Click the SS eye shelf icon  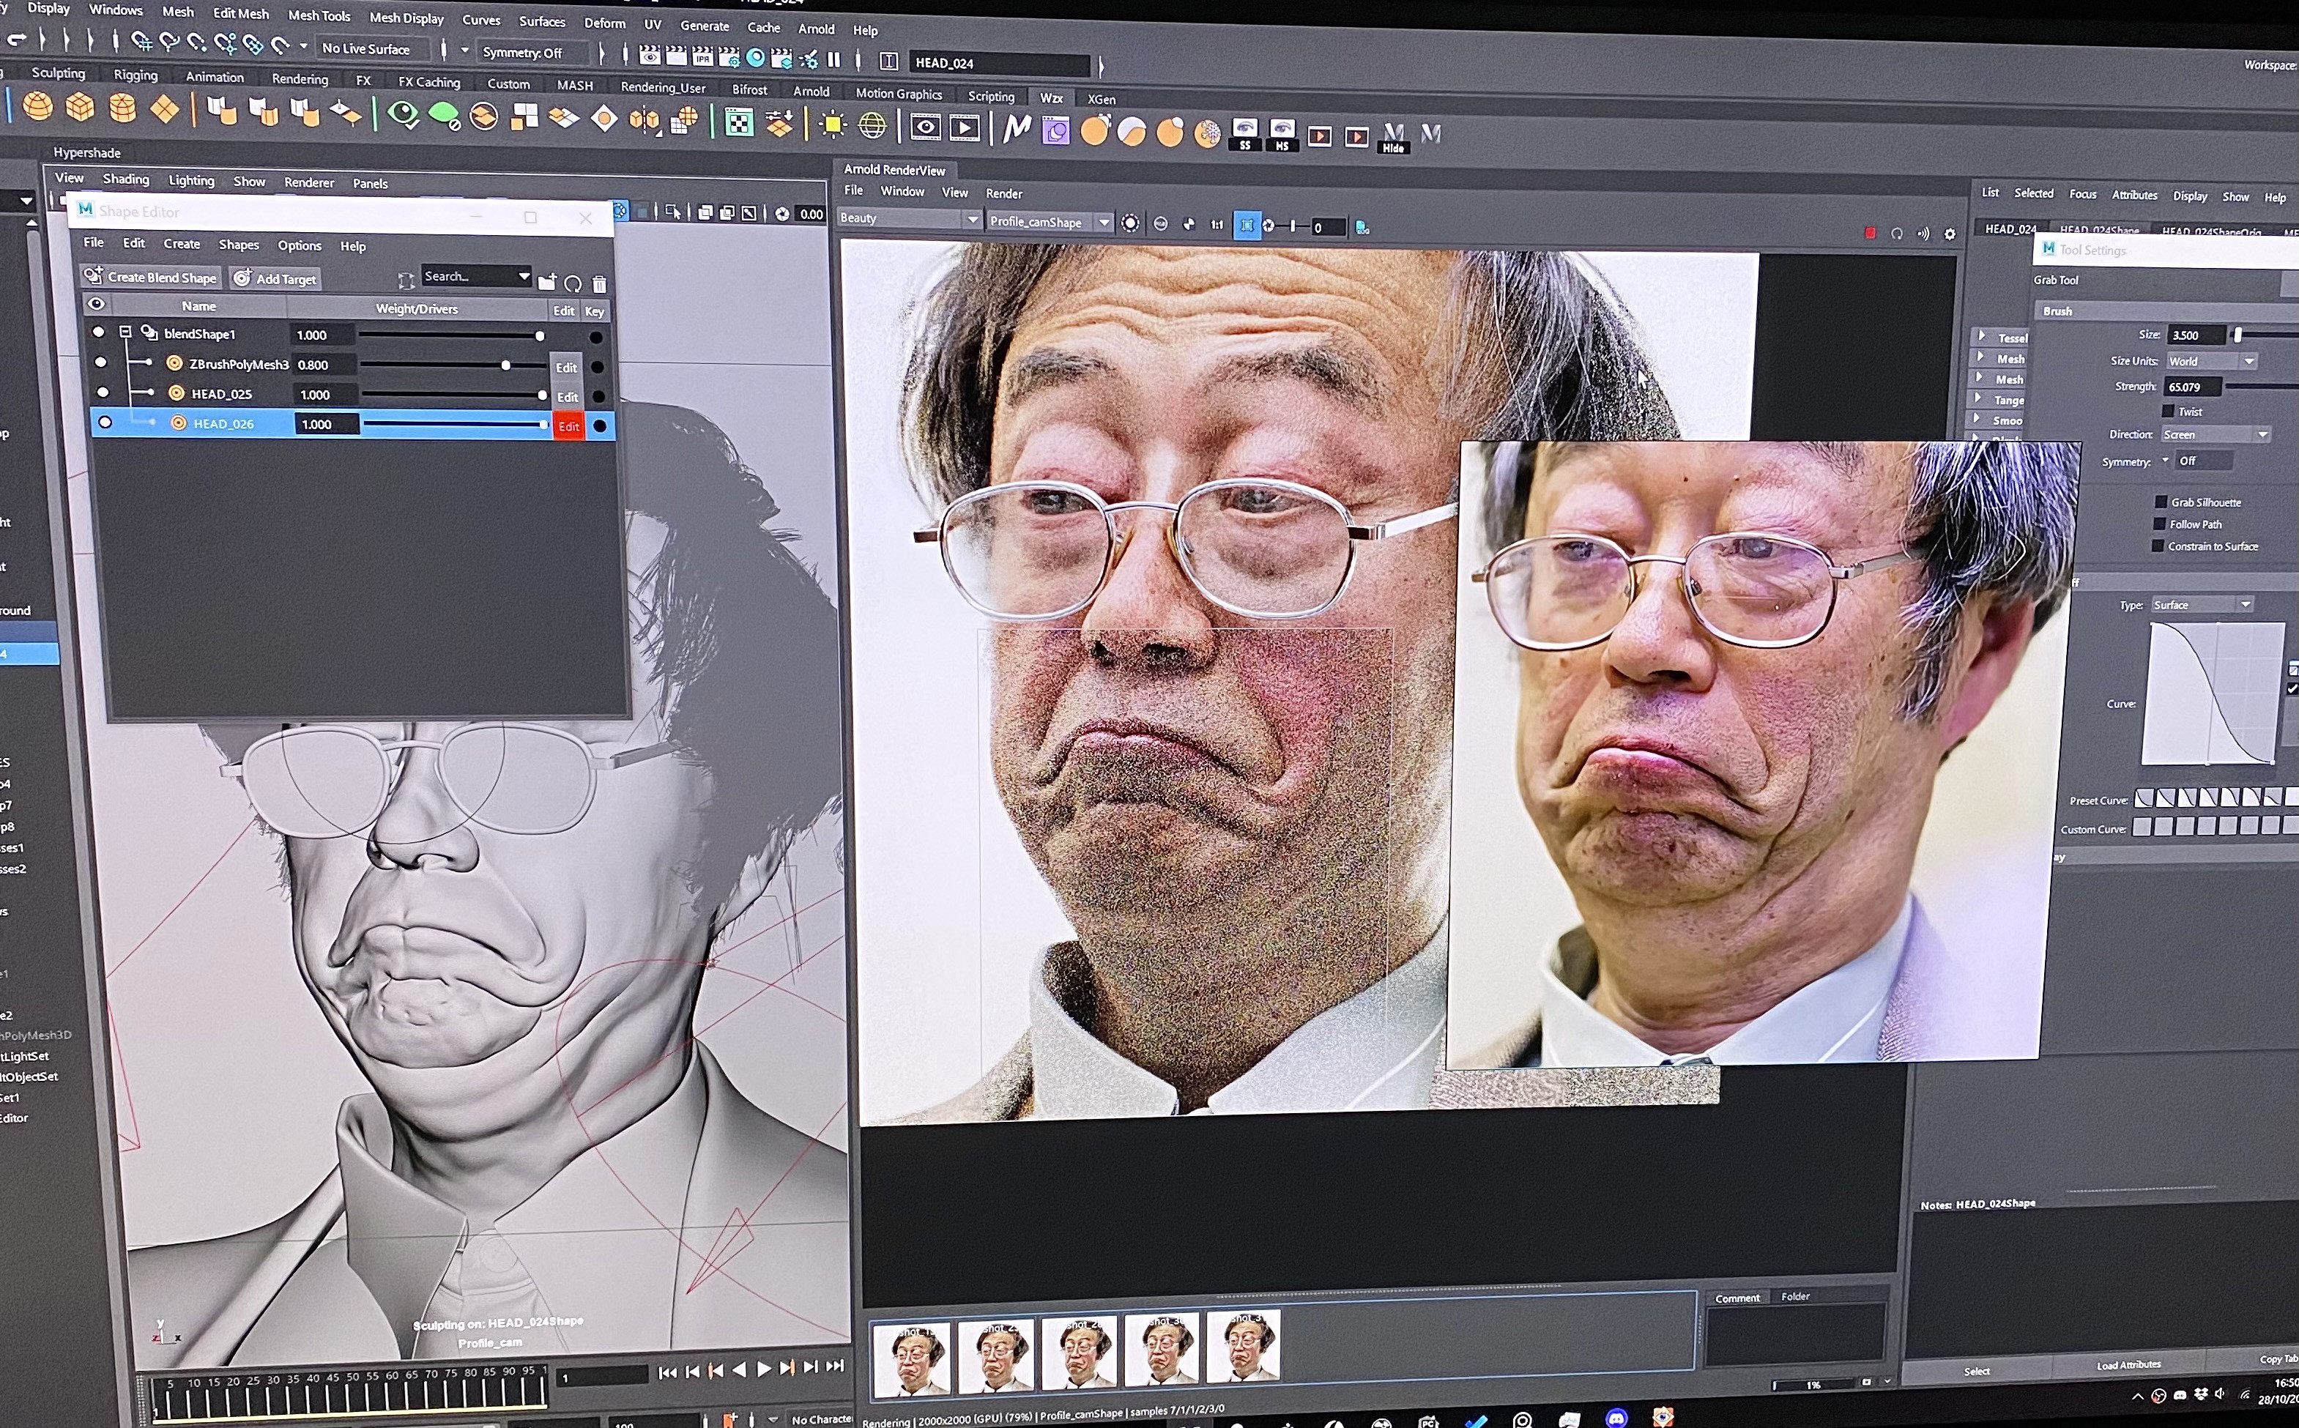(1245, 134)
